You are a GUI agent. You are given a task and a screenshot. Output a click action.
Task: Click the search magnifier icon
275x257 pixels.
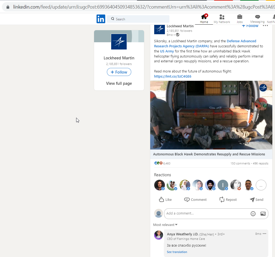(x=113, y=19)
